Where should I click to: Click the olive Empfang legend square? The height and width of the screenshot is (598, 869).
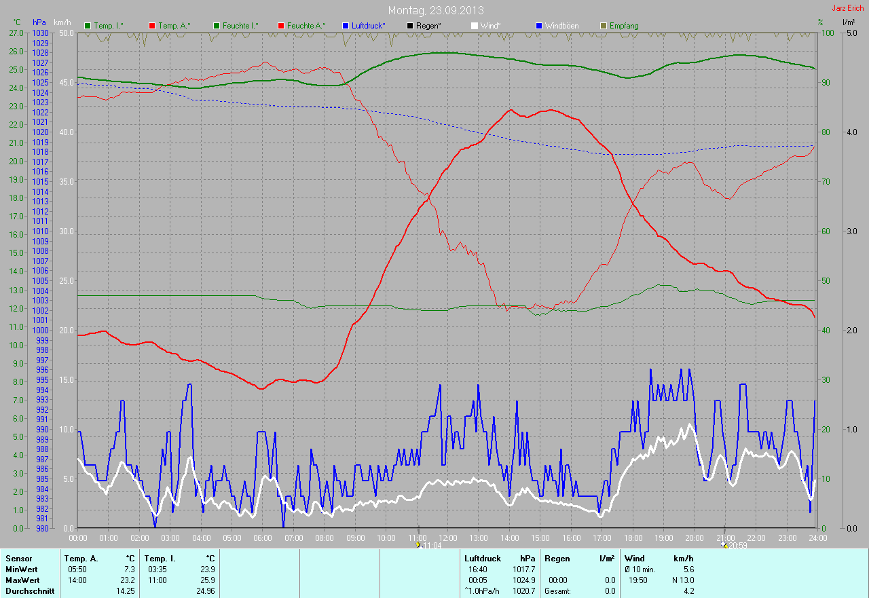pyautogui.click(x=604, y=26)
